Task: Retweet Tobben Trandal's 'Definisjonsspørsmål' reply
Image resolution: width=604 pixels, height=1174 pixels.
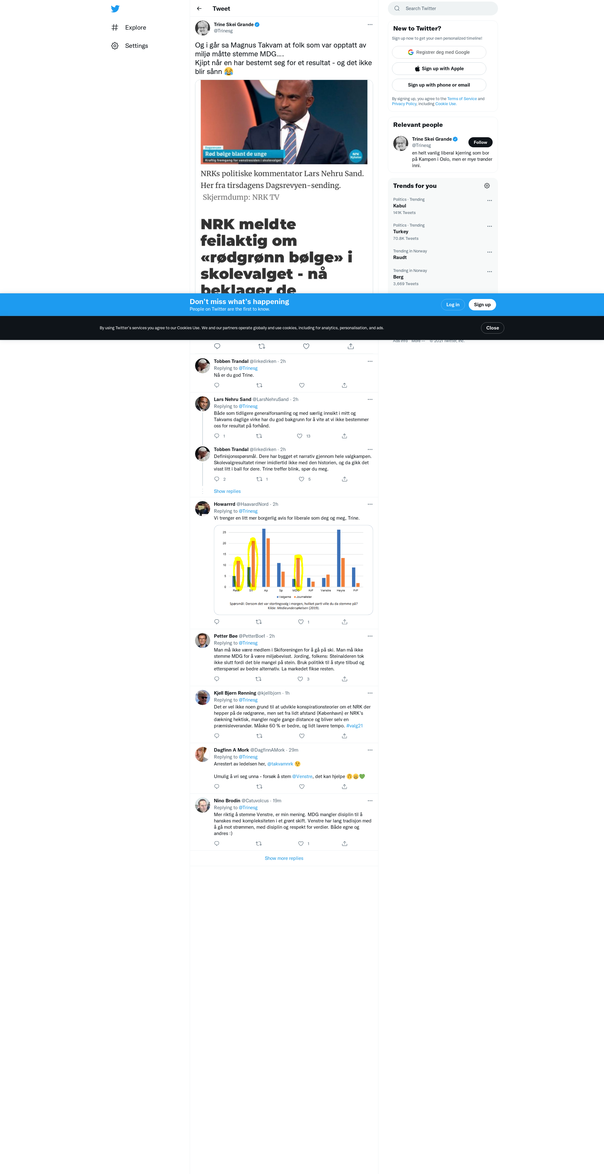Action: point(259,479)
